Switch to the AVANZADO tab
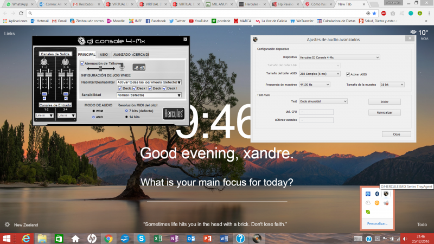The width and height of the screenshot is (434, 244). [122, 55]
